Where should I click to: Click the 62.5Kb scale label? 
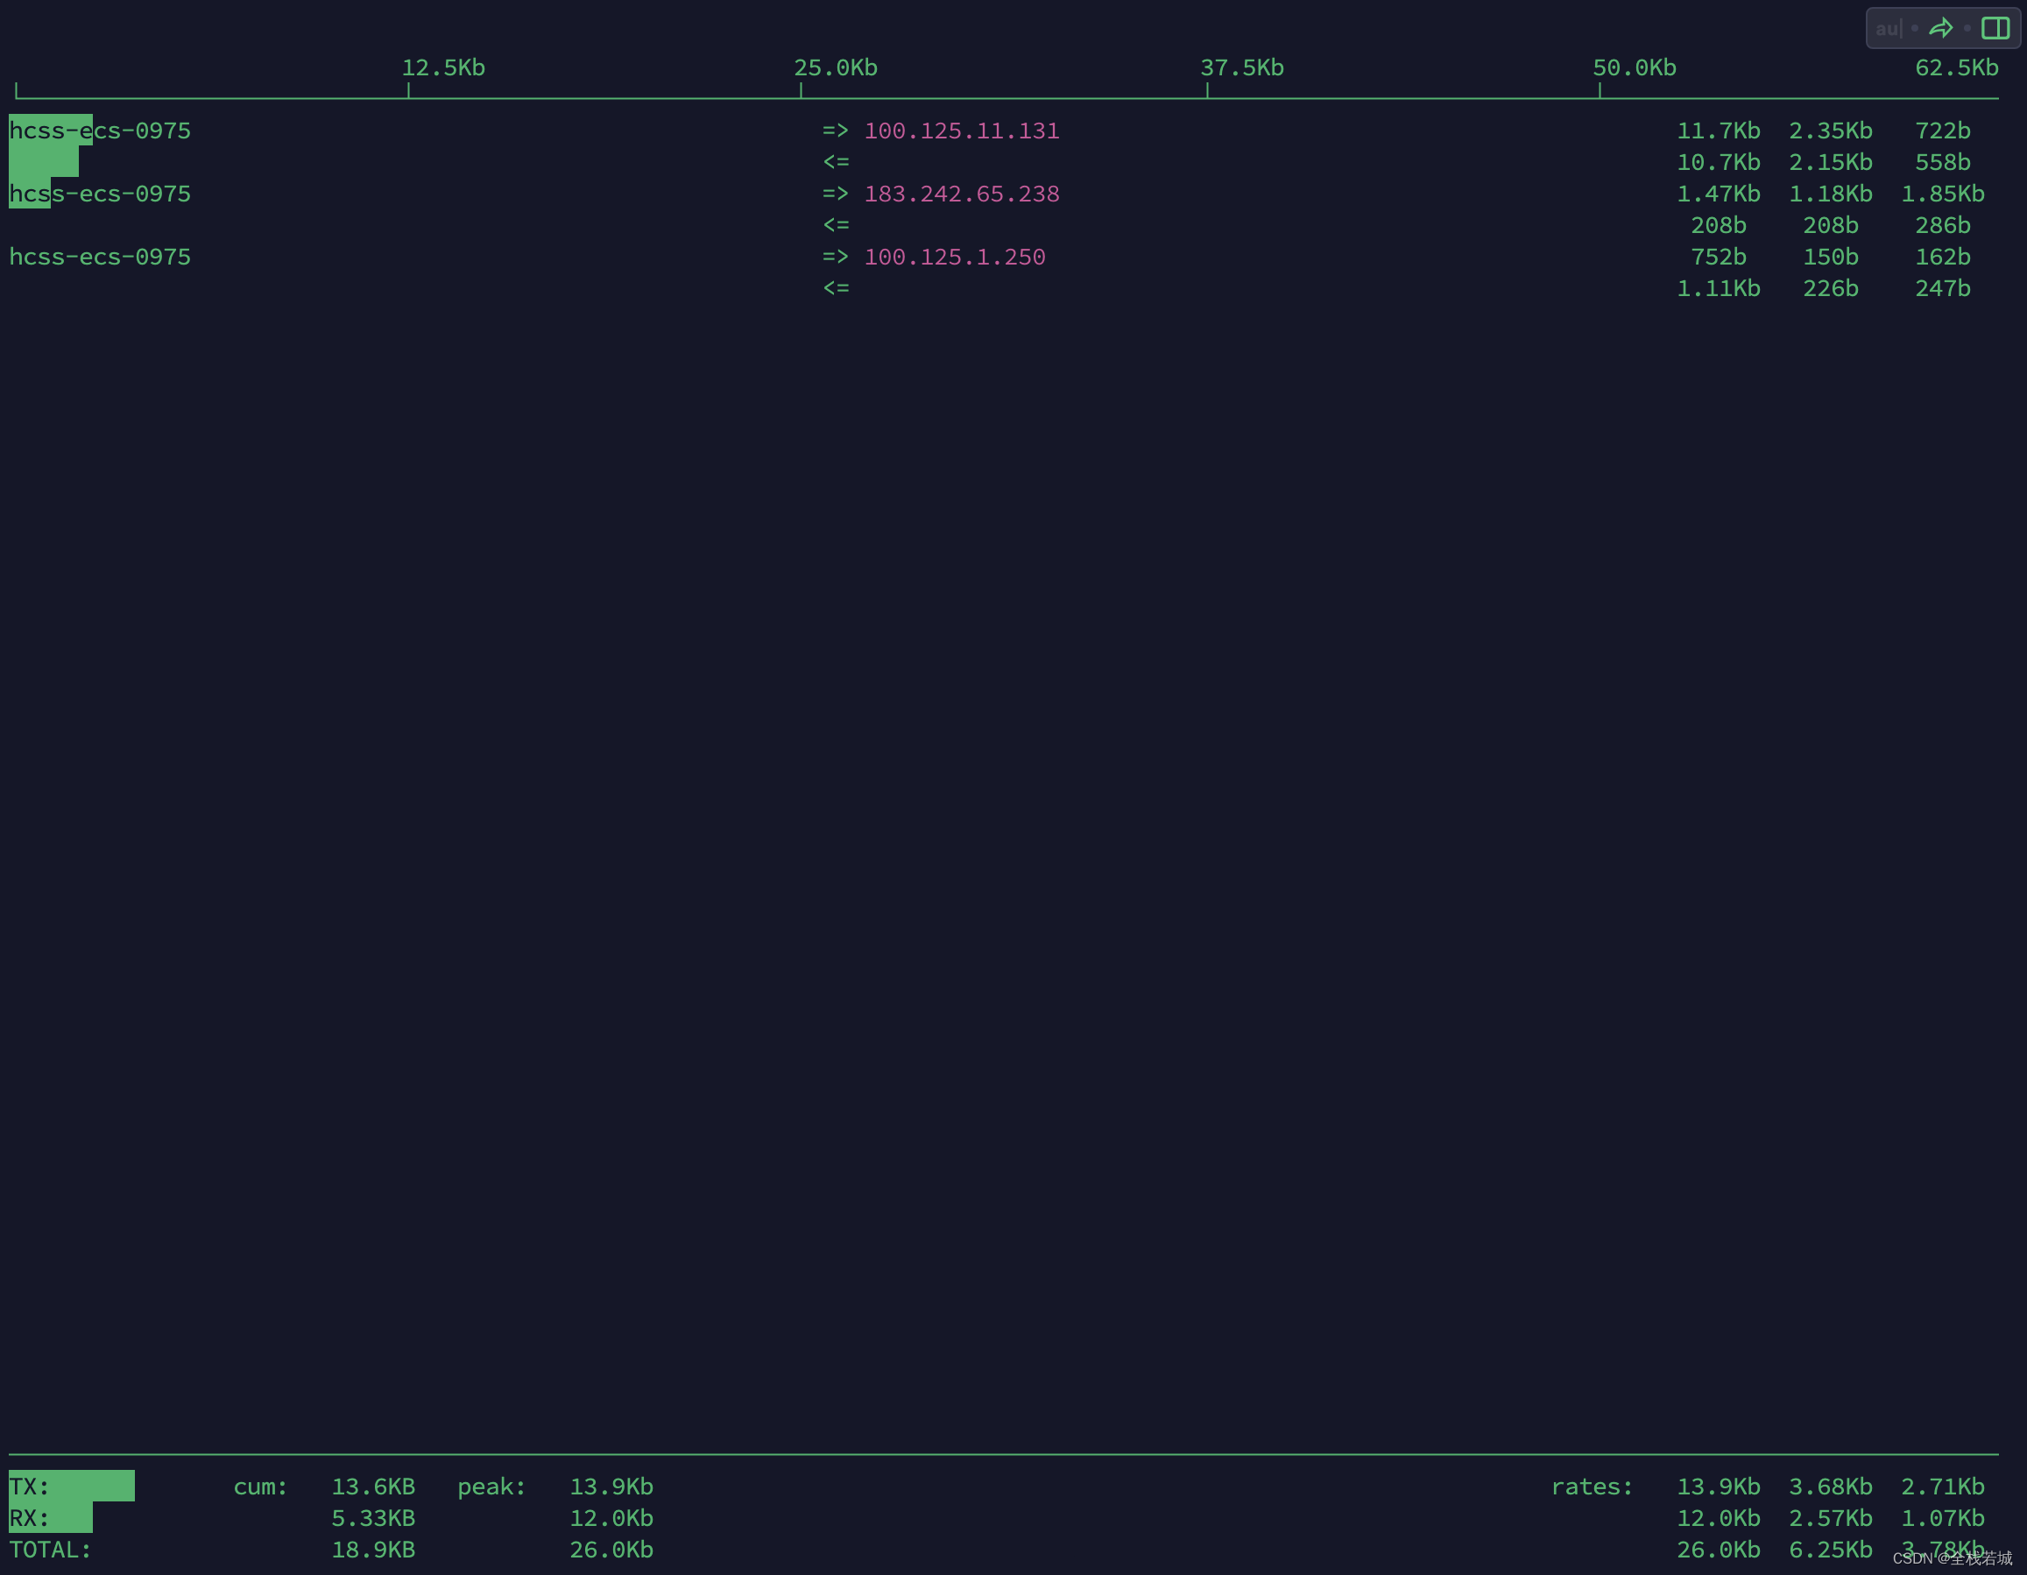tap(1958, 67)
